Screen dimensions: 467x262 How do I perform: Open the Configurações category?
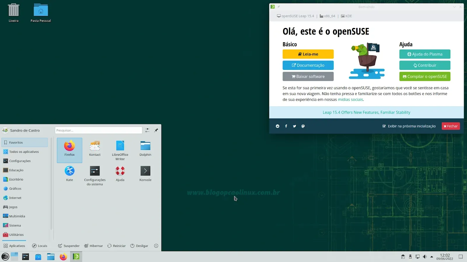(x=25, y=161)
